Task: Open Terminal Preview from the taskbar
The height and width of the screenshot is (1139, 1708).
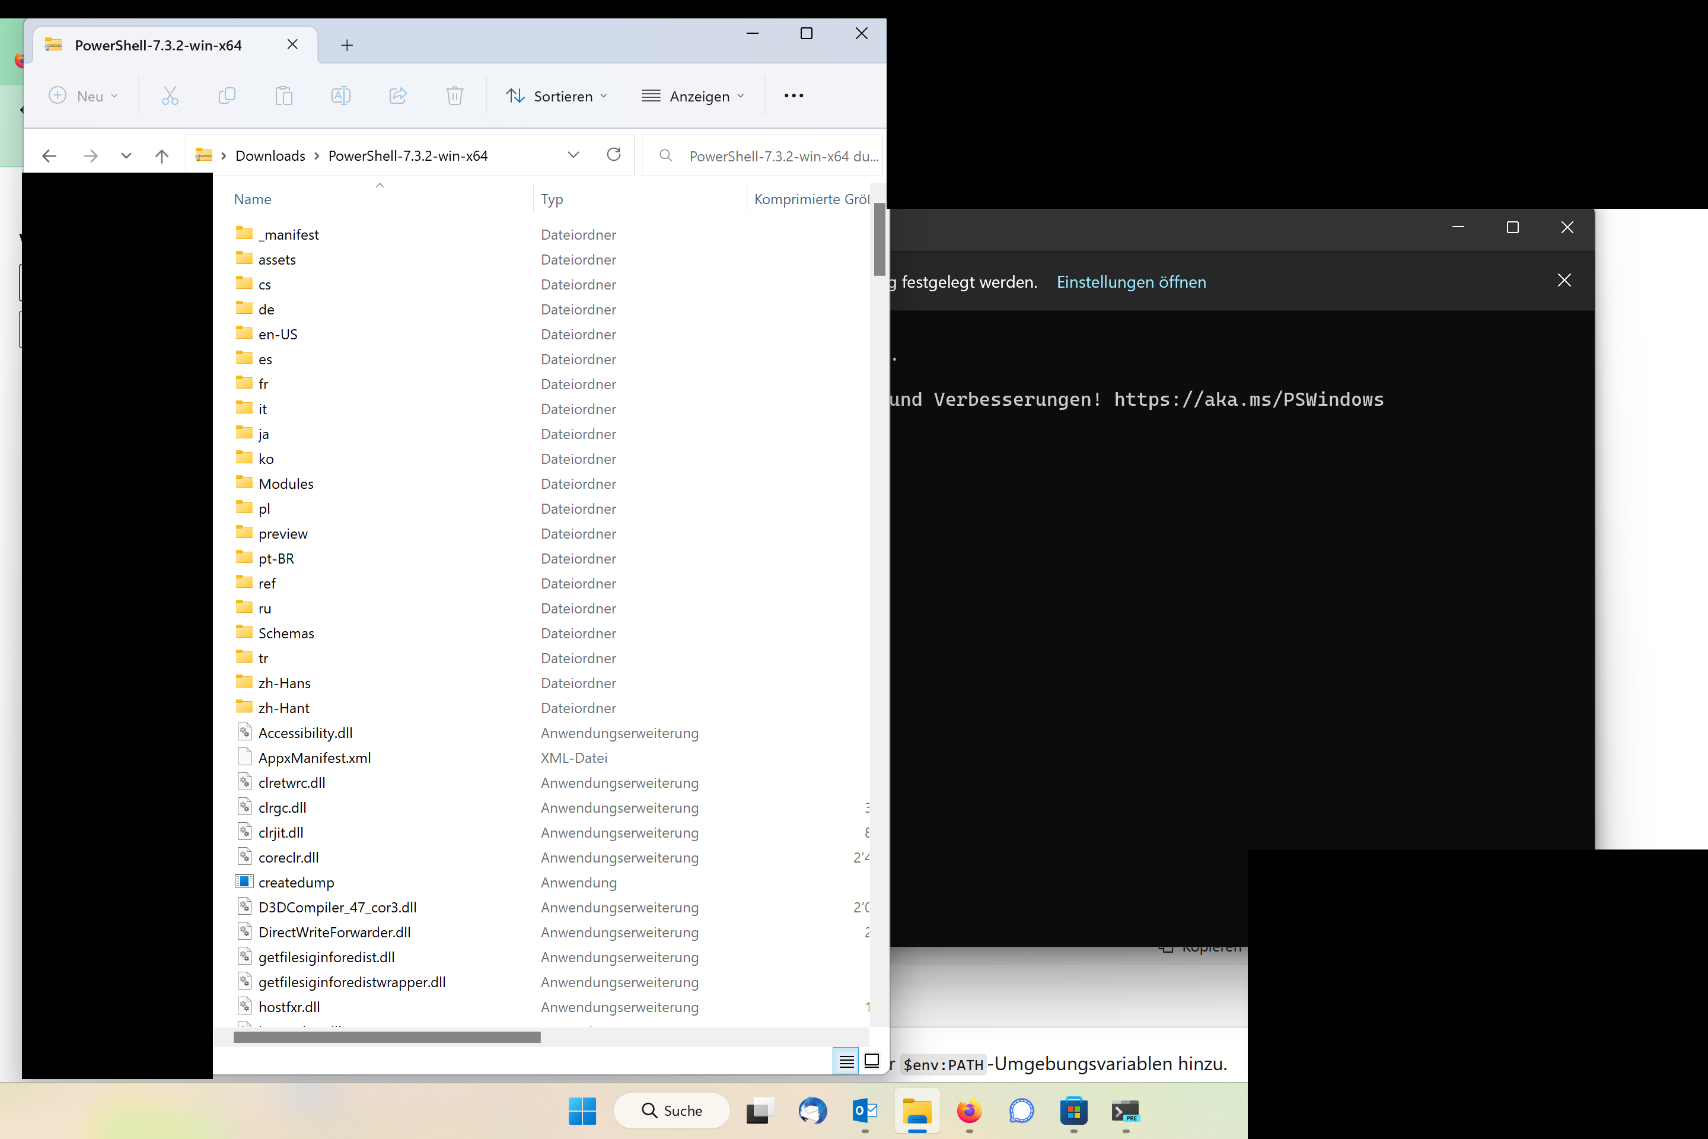Action: click(x=1126, y=1111)
